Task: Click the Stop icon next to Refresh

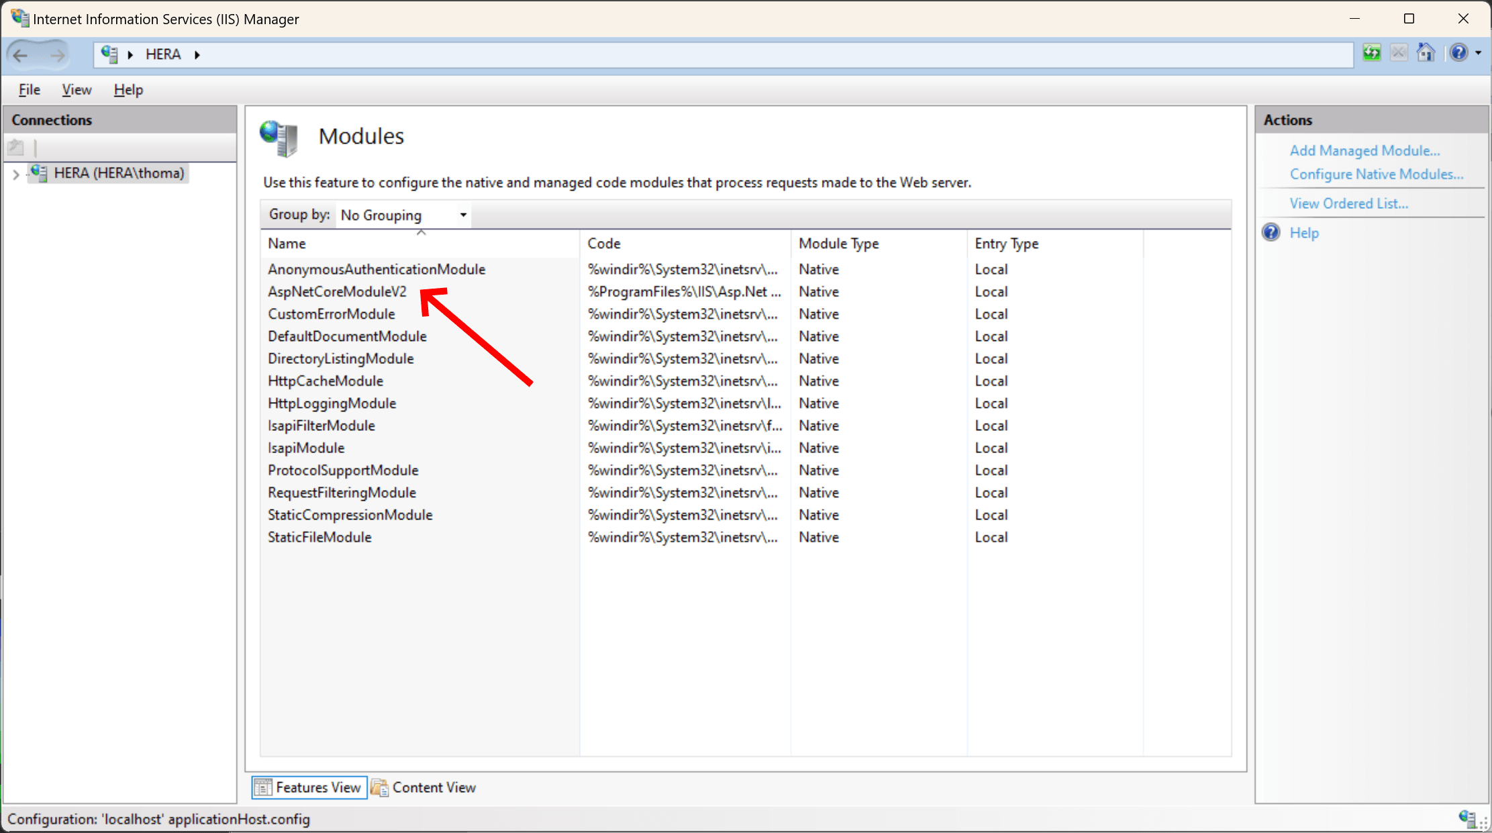Action: [1399, 52]
